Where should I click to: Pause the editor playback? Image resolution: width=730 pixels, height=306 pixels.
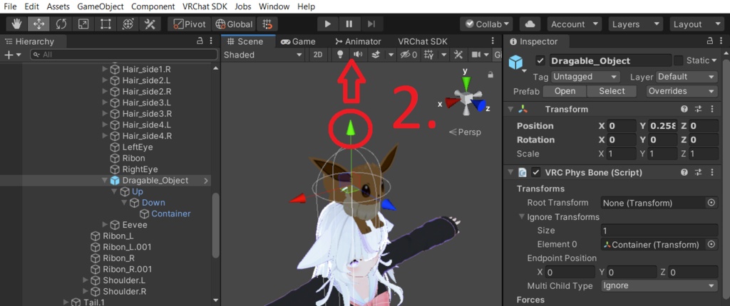(349, 24)
